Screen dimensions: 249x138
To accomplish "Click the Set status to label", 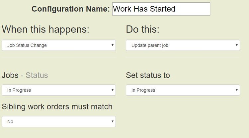I will (148, 75).
